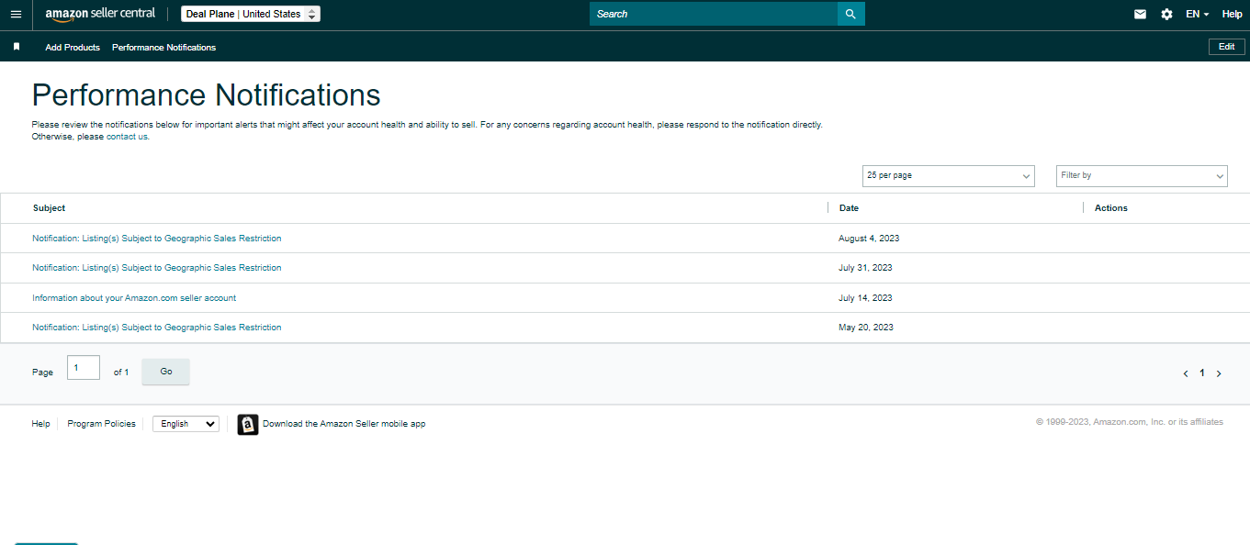
Task: Go to previous page arrow
Action: 1186,373
